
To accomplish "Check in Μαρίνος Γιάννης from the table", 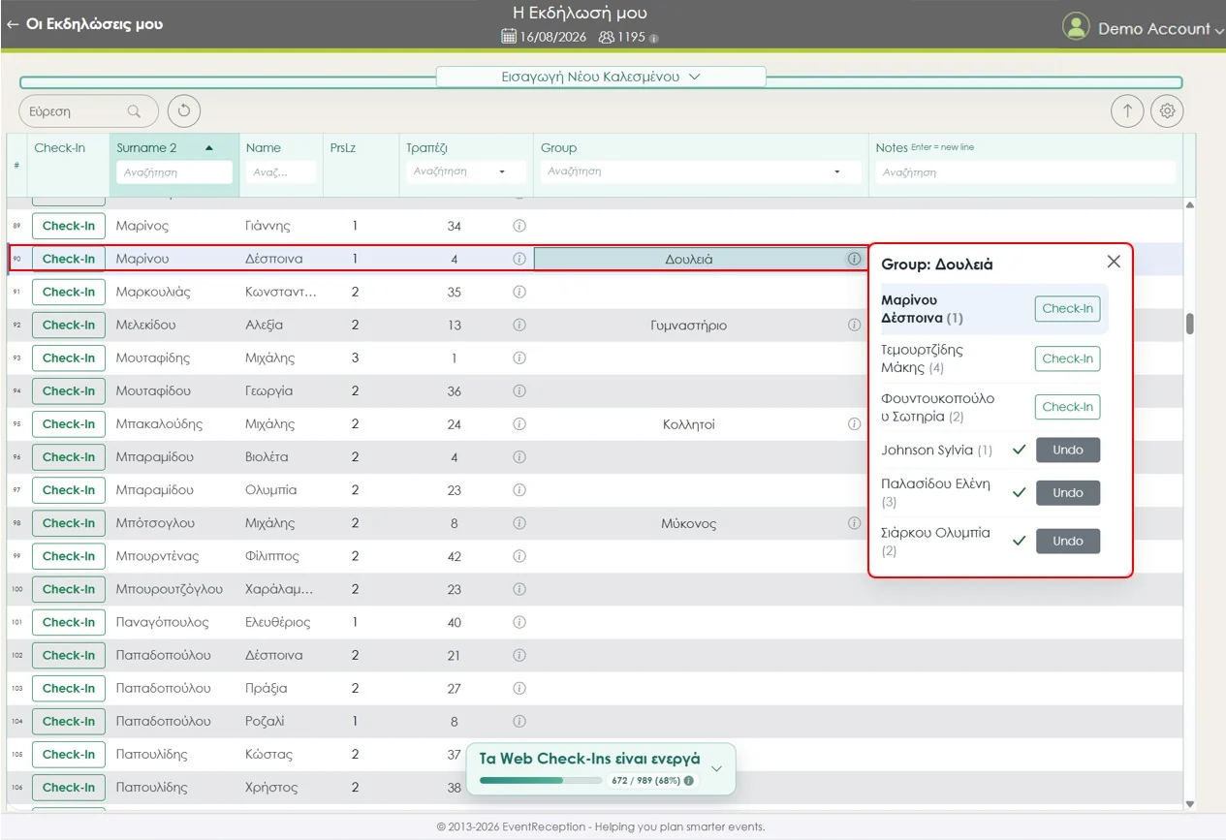I will click(x=69, y=226).
